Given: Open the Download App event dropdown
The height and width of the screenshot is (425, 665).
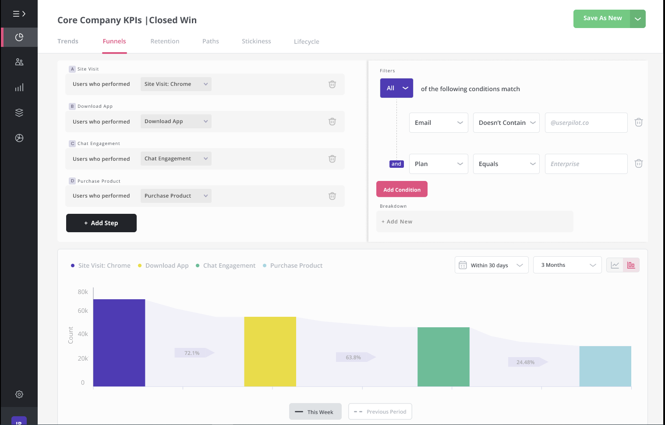Looking at the screenshot, I should click(176, 121).
